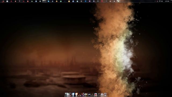Open the yellow square taskbar icon

click(x=69, y=1)
